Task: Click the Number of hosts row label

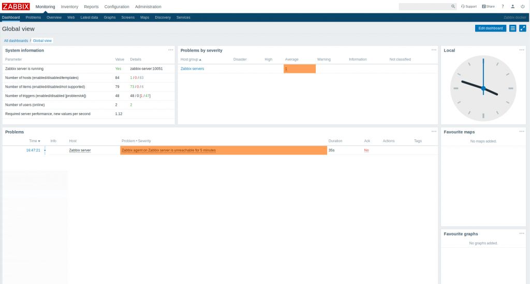Action: point(42,78)
